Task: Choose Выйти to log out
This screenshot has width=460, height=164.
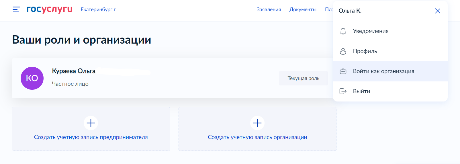Action: click(x=390, y=91)
